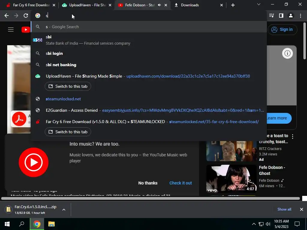Open the notification center icon
Screen dimensions: 307x230
coord(297,224)
